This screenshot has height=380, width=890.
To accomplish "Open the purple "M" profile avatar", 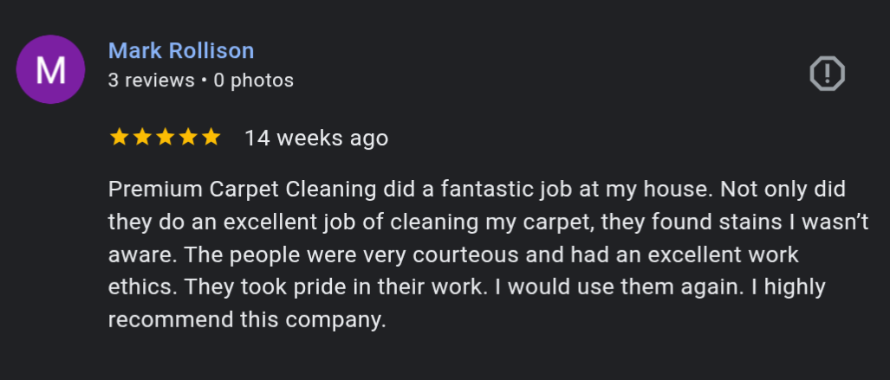I will 50,70.
